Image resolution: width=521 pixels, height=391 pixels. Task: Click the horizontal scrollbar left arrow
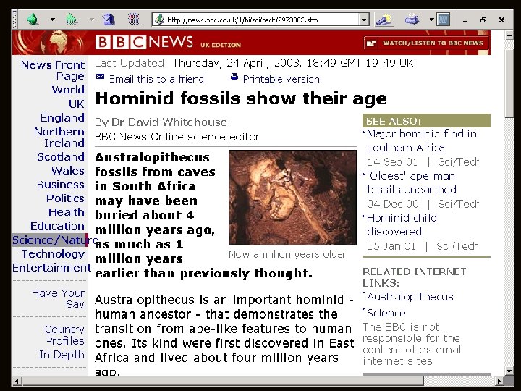[17, 381]
